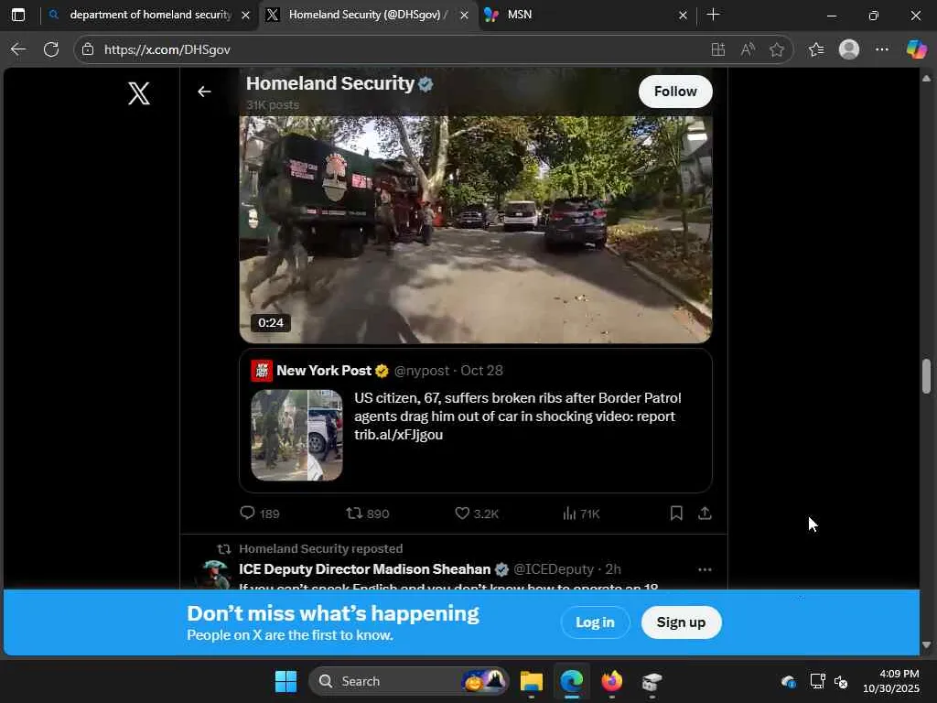Reply to the post with 189 comments
Viewport: 937px width, 703px height.
coord(259,514)
